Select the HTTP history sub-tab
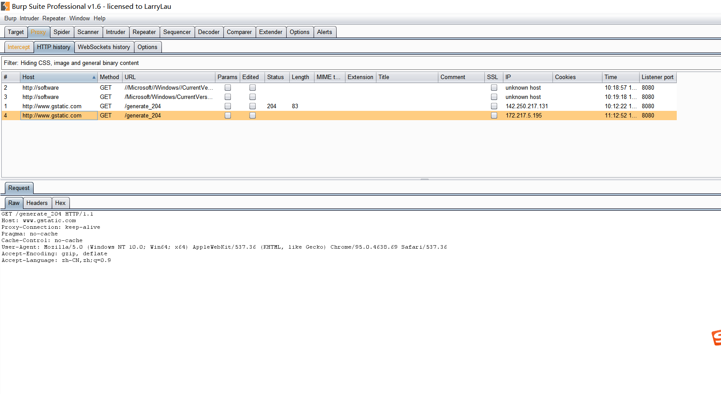The height and width of the screenshot is (394, 721). click(54, 47)
